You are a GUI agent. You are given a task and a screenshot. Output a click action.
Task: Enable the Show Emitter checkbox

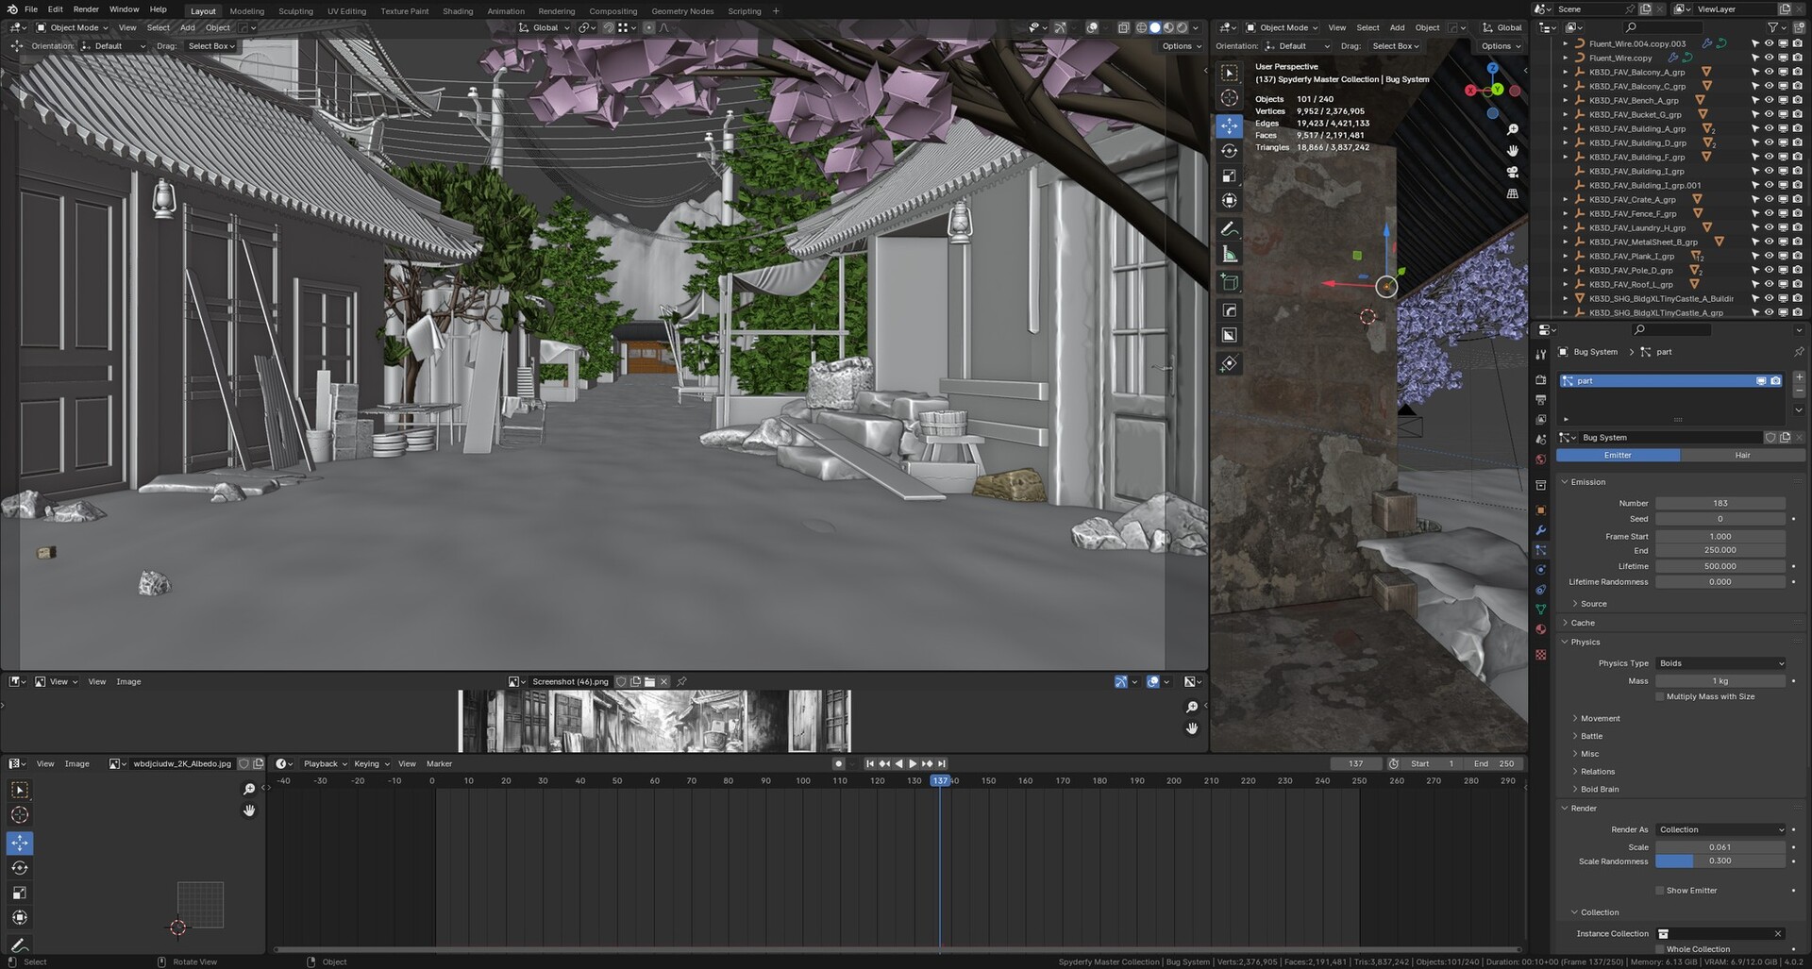click(1660, 891)
